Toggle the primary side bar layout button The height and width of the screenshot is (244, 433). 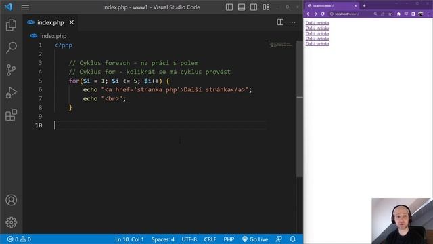[229, 7]
